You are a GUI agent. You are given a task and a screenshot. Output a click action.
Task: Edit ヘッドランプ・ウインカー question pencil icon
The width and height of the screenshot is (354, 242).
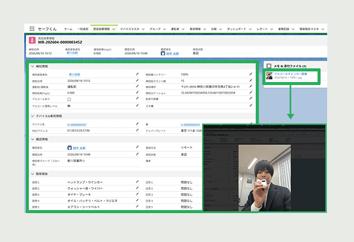coord(137,182)
